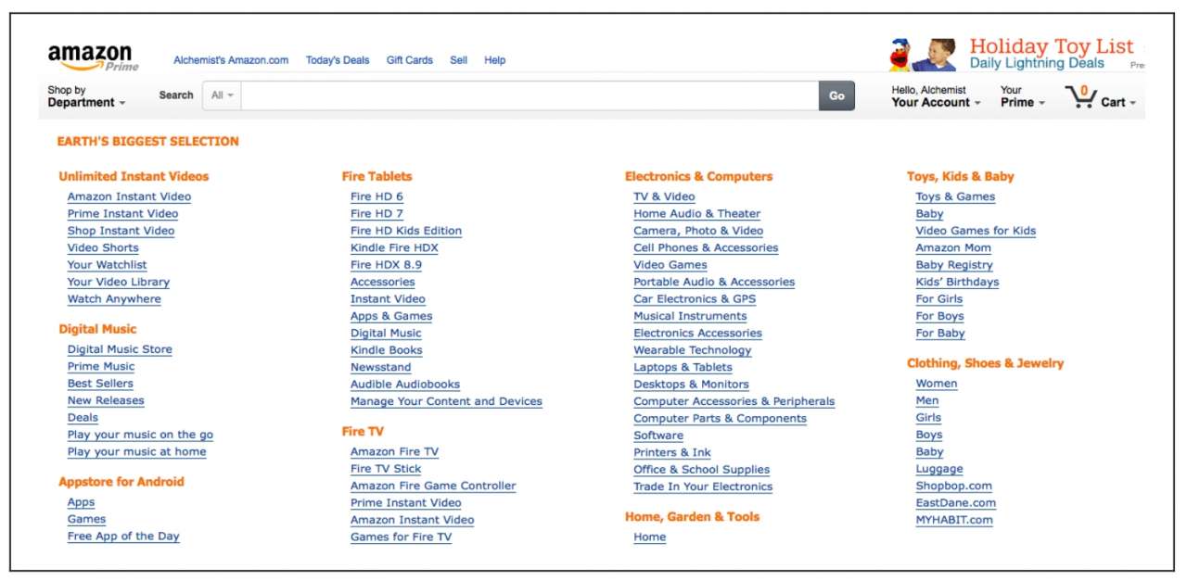This screenshot has width=1187, height=581.
Task: View New Releases in Digital Music
Action: click(106, 401)
